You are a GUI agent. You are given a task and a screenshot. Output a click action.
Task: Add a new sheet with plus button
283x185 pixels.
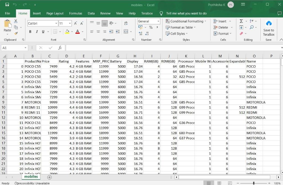point(49,177)
